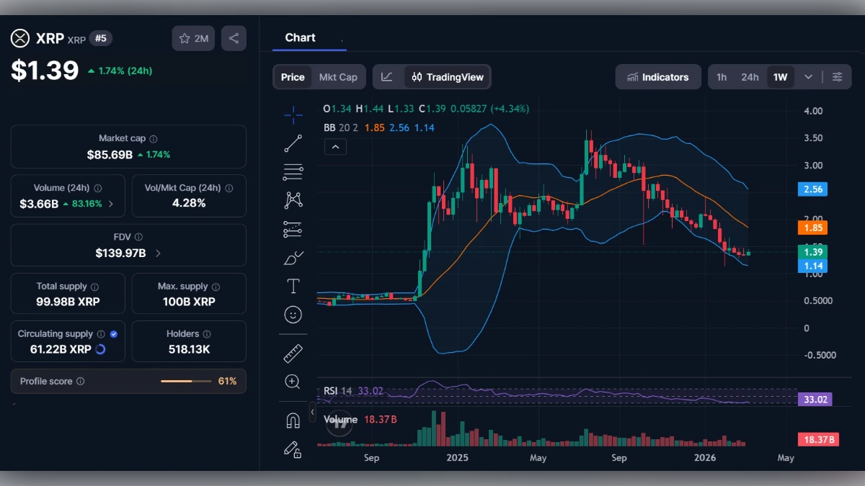The image size is (865, 486).
Task: Add XRP to watchlist with star button
Action: (192, 38)
